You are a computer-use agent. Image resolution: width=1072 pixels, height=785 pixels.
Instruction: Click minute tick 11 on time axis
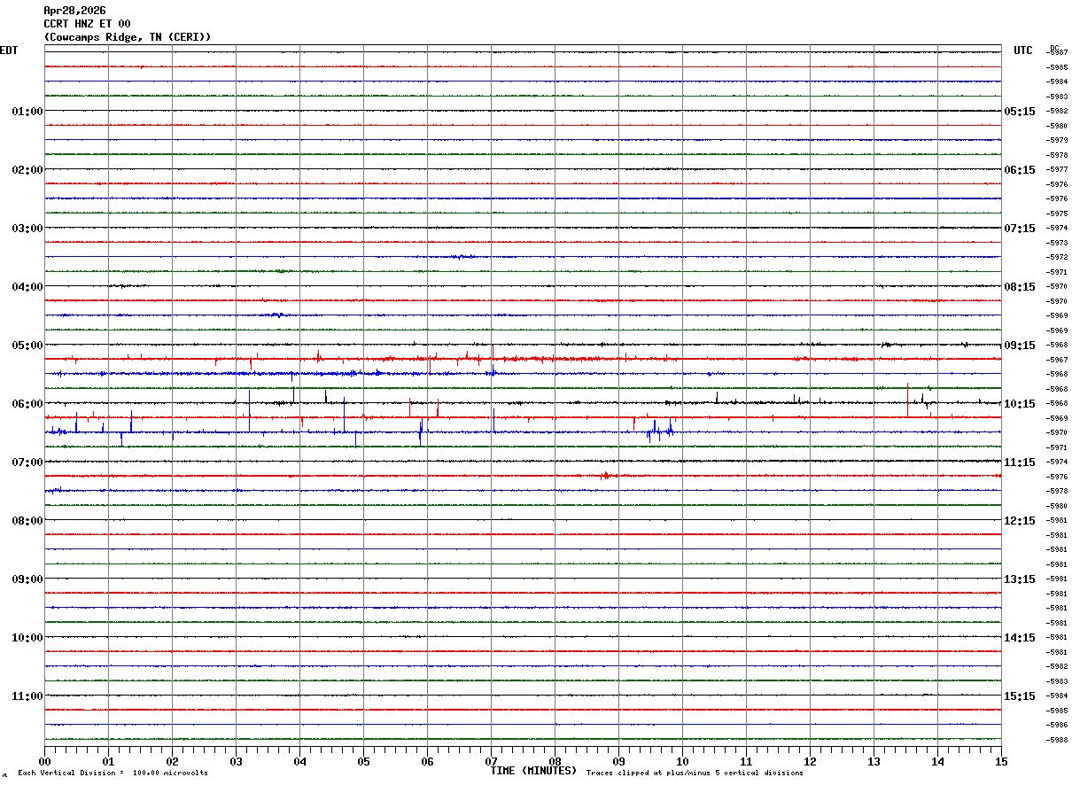pyautogui.click(x=746, y=761)
